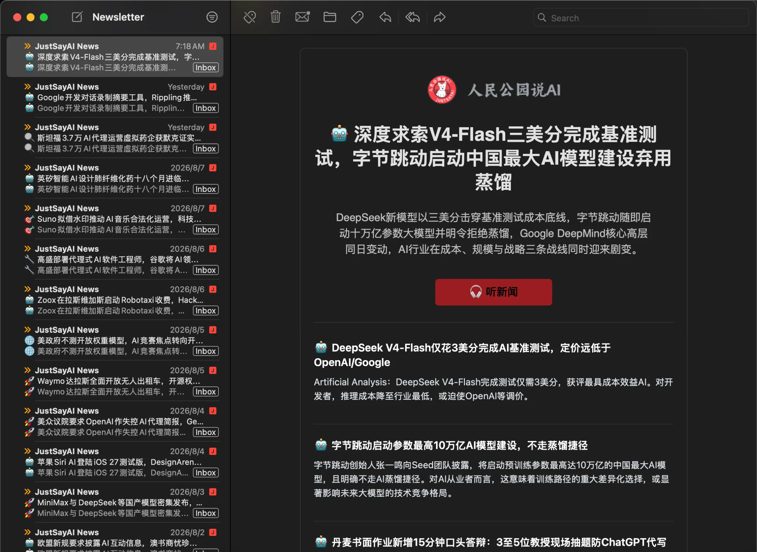Open Google开发对话录制摘要工具 email from Yesterday
This screenshot has width=757, height=552.
(x=115, y=97)
